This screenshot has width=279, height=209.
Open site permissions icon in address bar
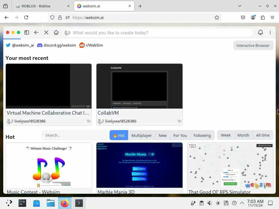tap(68, 17)
